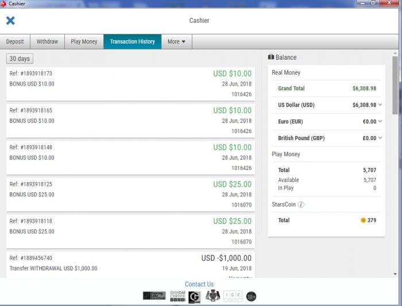The height and width of the screenshot is (306, 402).
Task: Click the vertical scrollbar thumb
Action: pos(395,85)
